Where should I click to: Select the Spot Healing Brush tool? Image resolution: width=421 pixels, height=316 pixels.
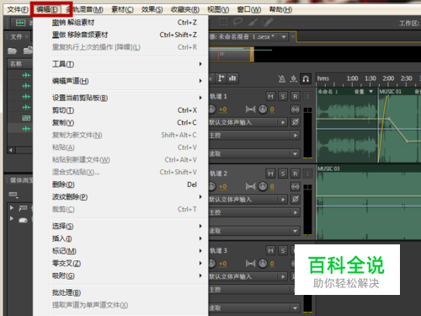click(x=268, y=22)
